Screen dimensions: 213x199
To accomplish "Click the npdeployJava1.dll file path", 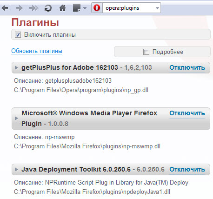I will pos(92,192).
